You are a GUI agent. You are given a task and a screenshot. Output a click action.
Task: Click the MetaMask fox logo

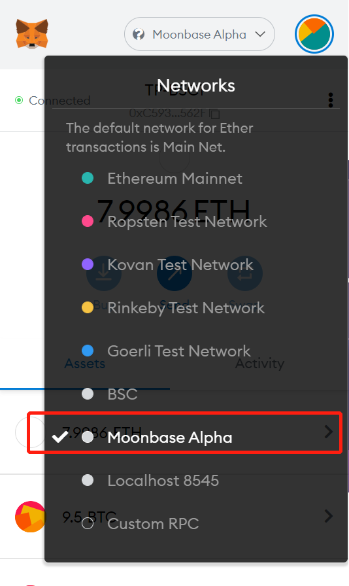click(32, 33)
